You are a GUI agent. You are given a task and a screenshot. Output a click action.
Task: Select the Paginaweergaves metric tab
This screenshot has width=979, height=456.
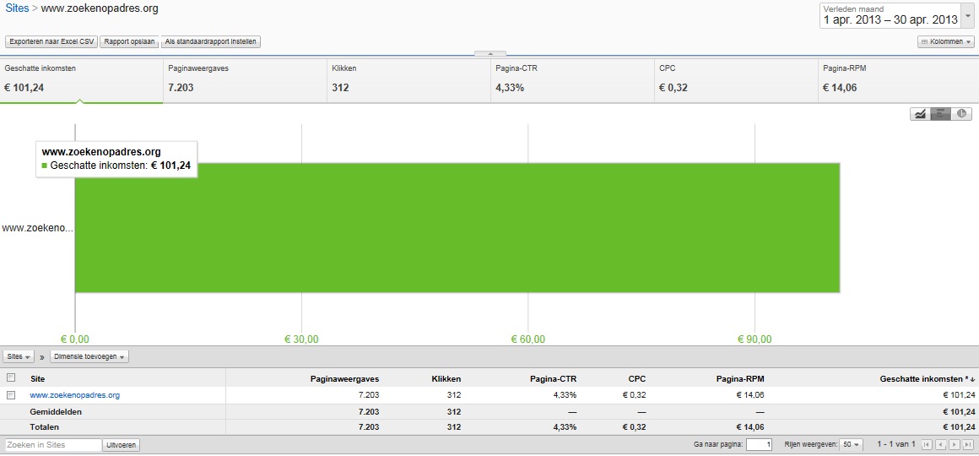(x=245, y=80)
